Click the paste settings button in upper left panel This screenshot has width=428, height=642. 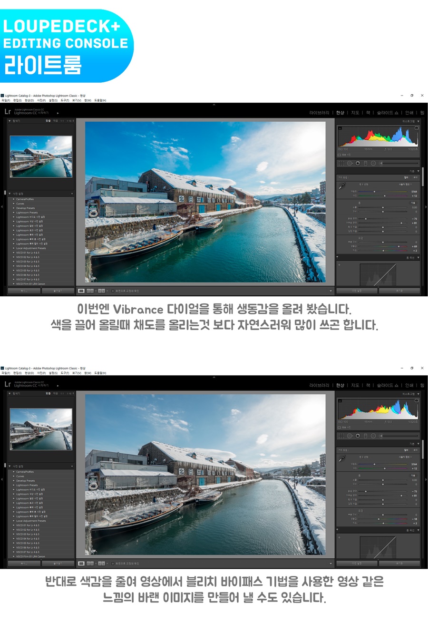[x=58, y=291]
